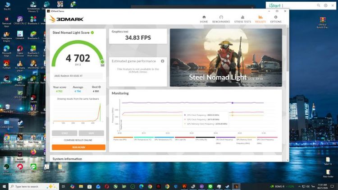This screenshot has height=190, width=338.
Task: Open the New folder on the desktop
Action: pyautogui.click(x=328, y=173)
